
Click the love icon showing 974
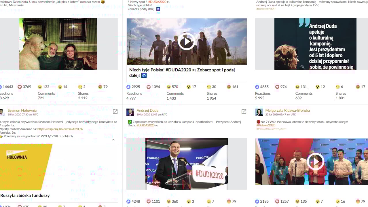pyautogui.click(x=277, y=87)
